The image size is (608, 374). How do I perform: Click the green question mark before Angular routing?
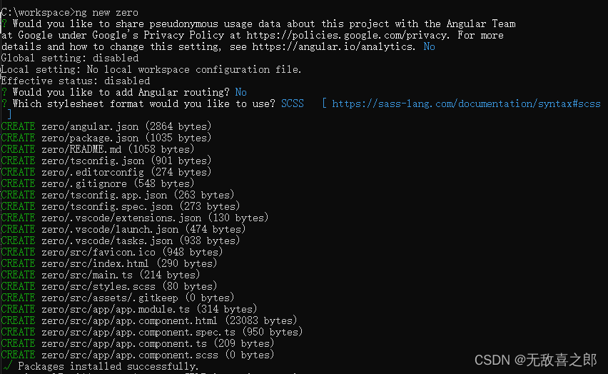(x=4, y=92)
